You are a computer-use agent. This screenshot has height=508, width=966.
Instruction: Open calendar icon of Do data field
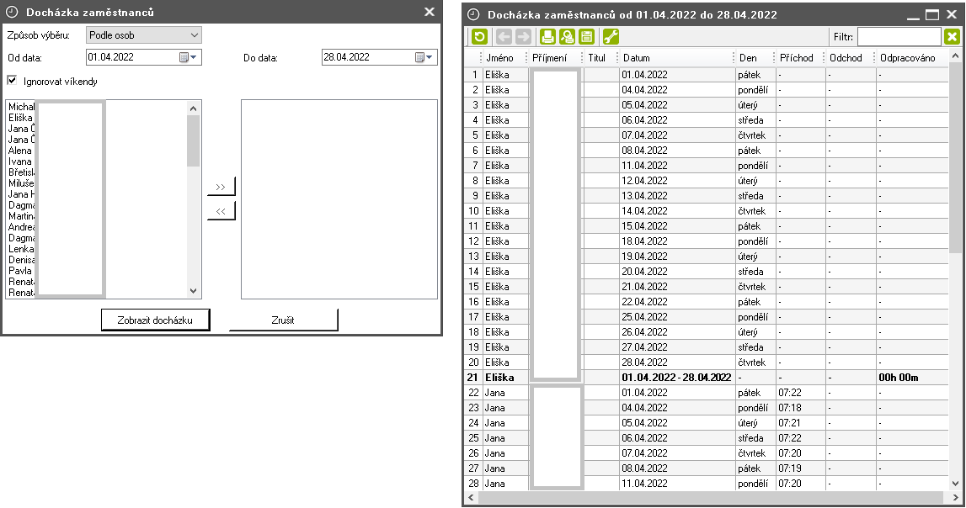point(419,57)
